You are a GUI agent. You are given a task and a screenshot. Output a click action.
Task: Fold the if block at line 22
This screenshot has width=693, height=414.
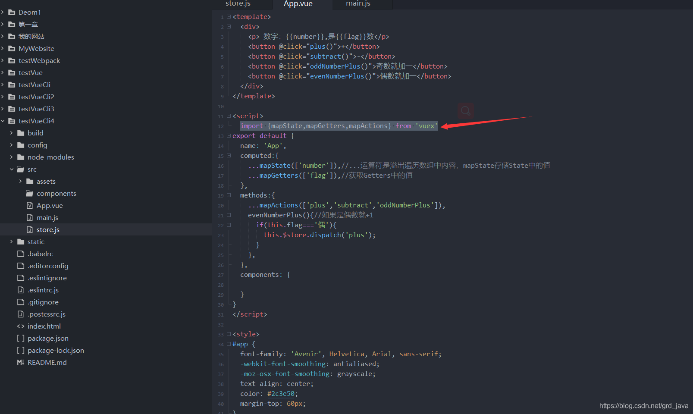click(x=229, y=225)
